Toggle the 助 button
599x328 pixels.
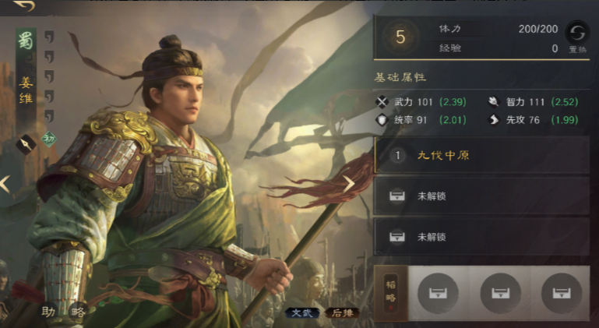point(48,312)
